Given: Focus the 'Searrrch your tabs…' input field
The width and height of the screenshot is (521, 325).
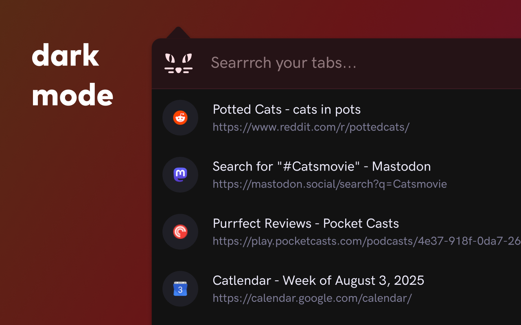Looking at the screenshot, I should pos(284,63).
